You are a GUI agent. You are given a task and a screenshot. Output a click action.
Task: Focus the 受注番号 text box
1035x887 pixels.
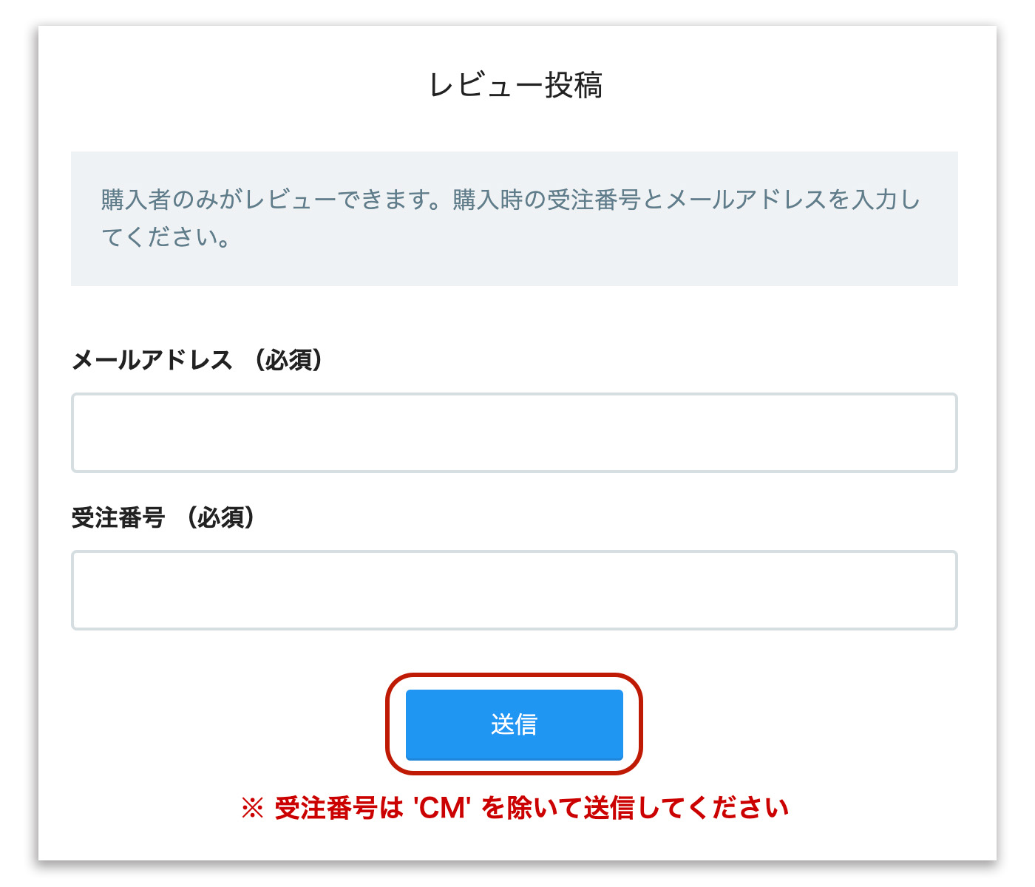(514, 590)
